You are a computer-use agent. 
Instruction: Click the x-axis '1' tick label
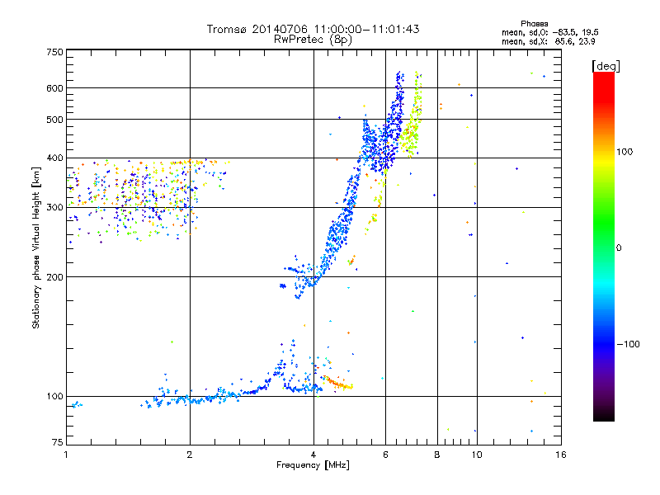point(66,455)
